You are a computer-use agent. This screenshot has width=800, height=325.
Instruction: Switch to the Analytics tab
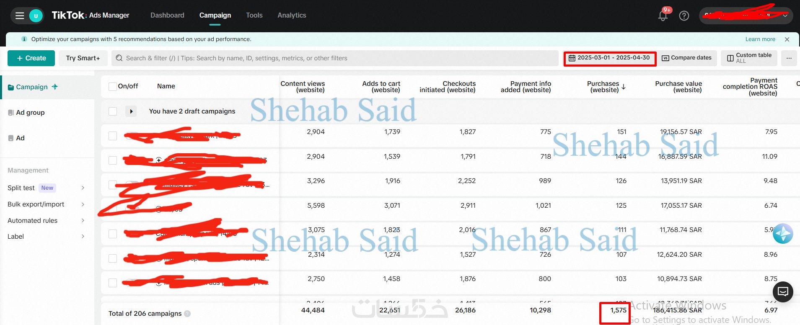click(292, 15)
